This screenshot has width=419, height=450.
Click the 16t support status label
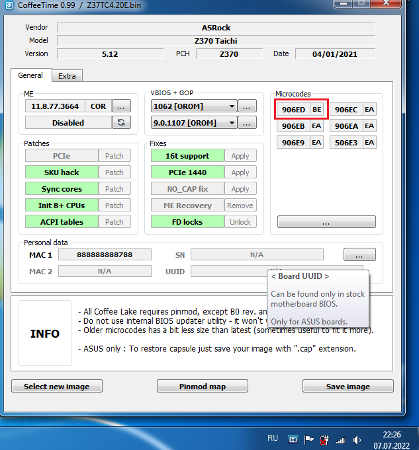pyautogui.click(x=187, y=156)
